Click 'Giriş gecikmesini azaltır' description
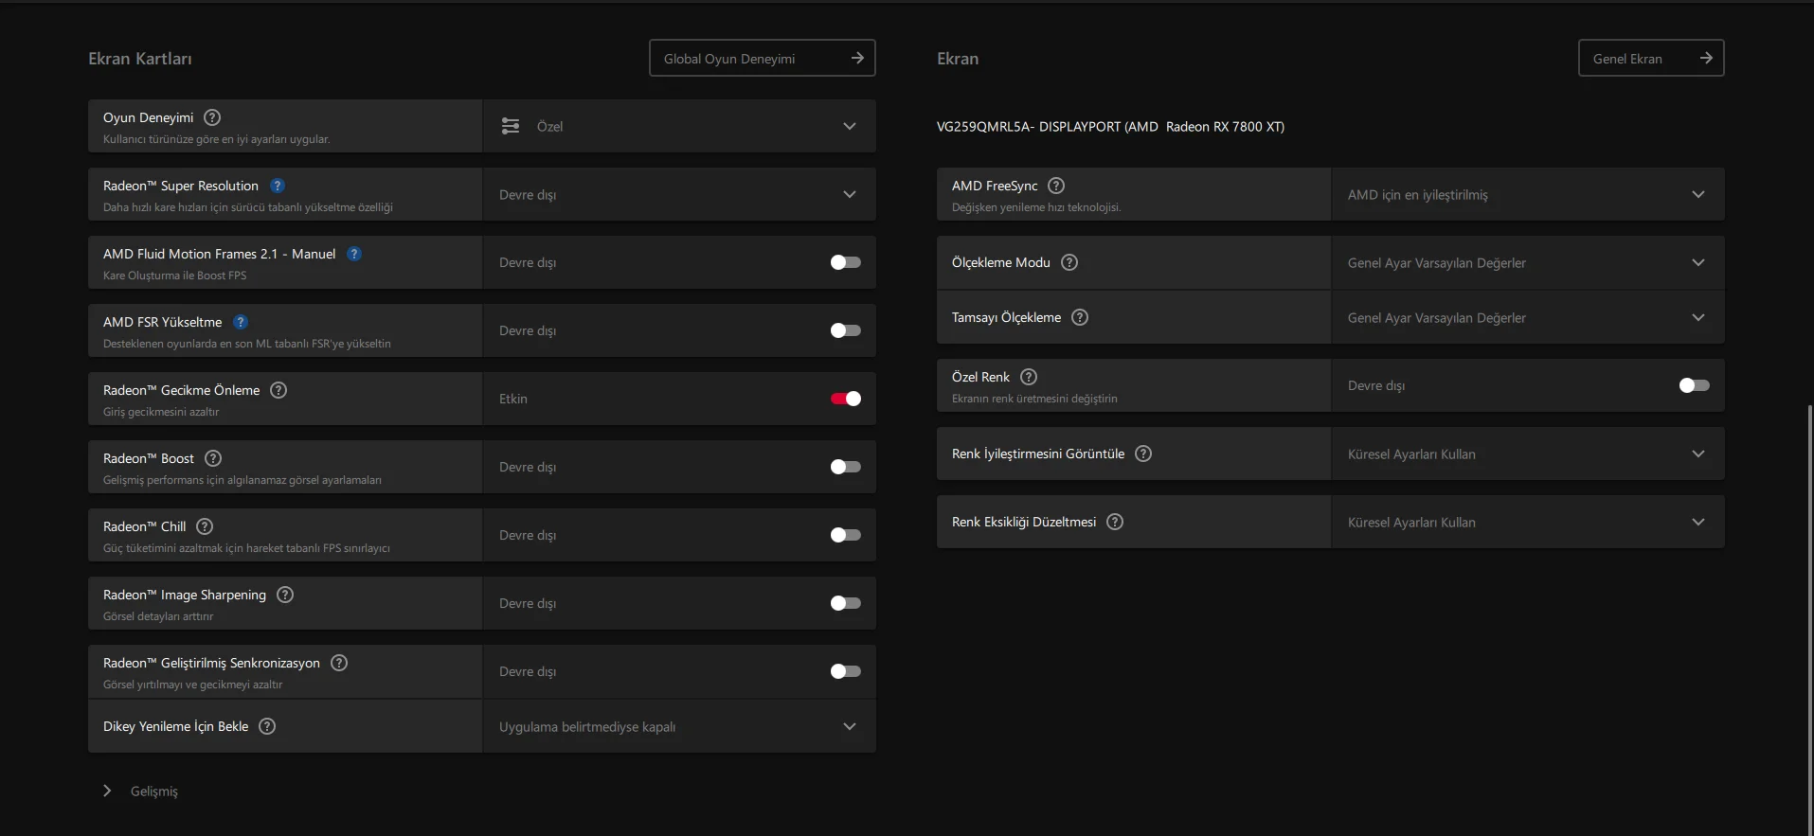Viewport: 1814px width, 836px height. pos(161,412)
